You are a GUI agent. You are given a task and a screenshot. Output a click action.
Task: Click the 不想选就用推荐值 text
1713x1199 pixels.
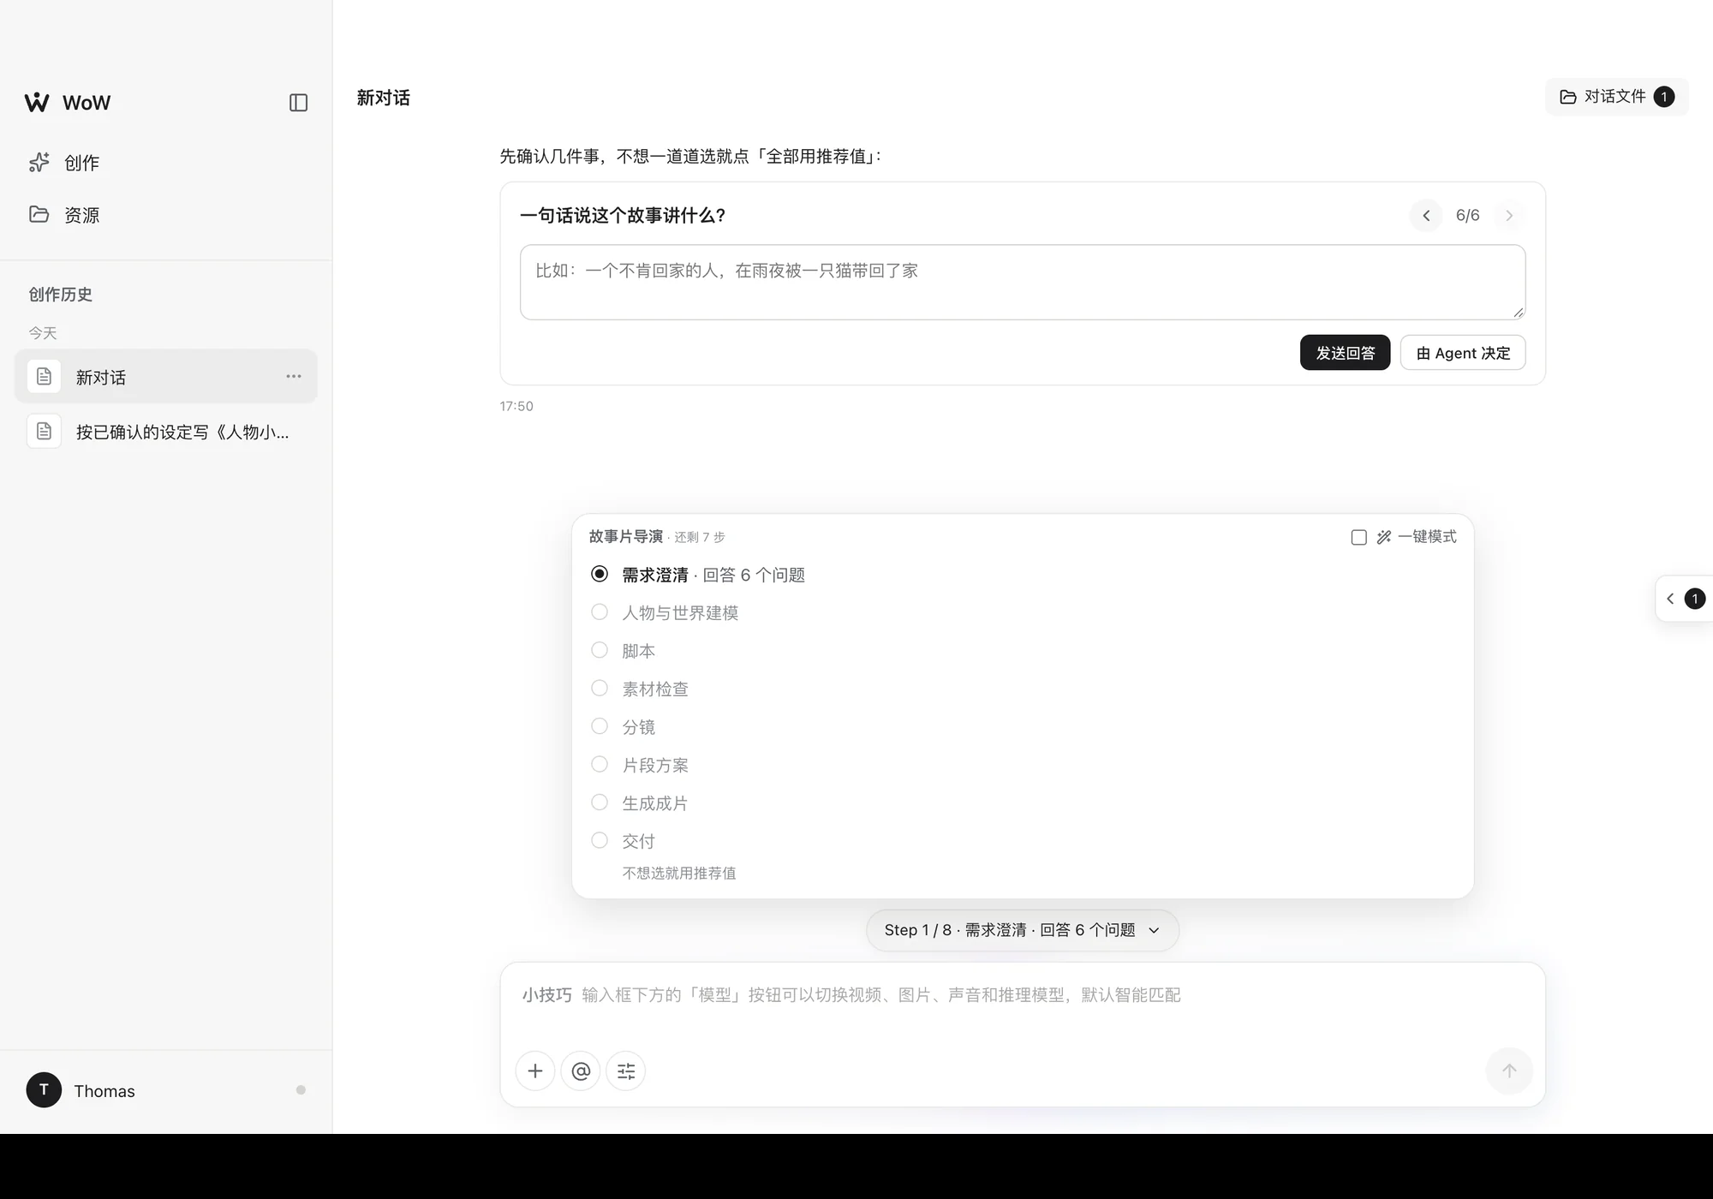(x=679, y=873)
